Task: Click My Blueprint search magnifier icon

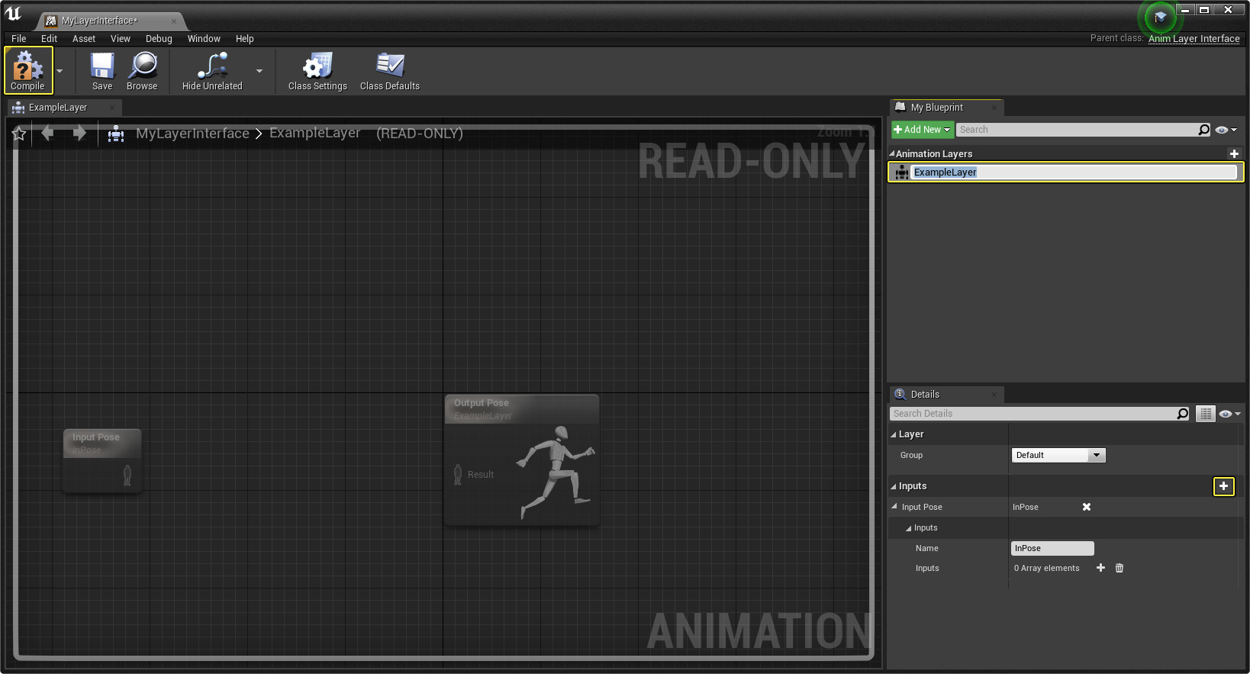Action: point(1204,130)
